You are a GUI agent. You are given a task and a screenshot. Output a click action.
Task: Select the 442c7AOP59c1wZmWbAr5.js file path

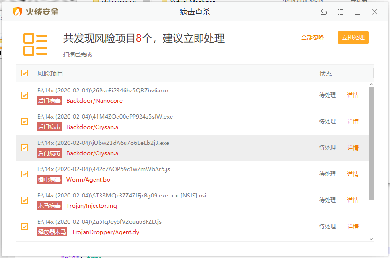104,169
